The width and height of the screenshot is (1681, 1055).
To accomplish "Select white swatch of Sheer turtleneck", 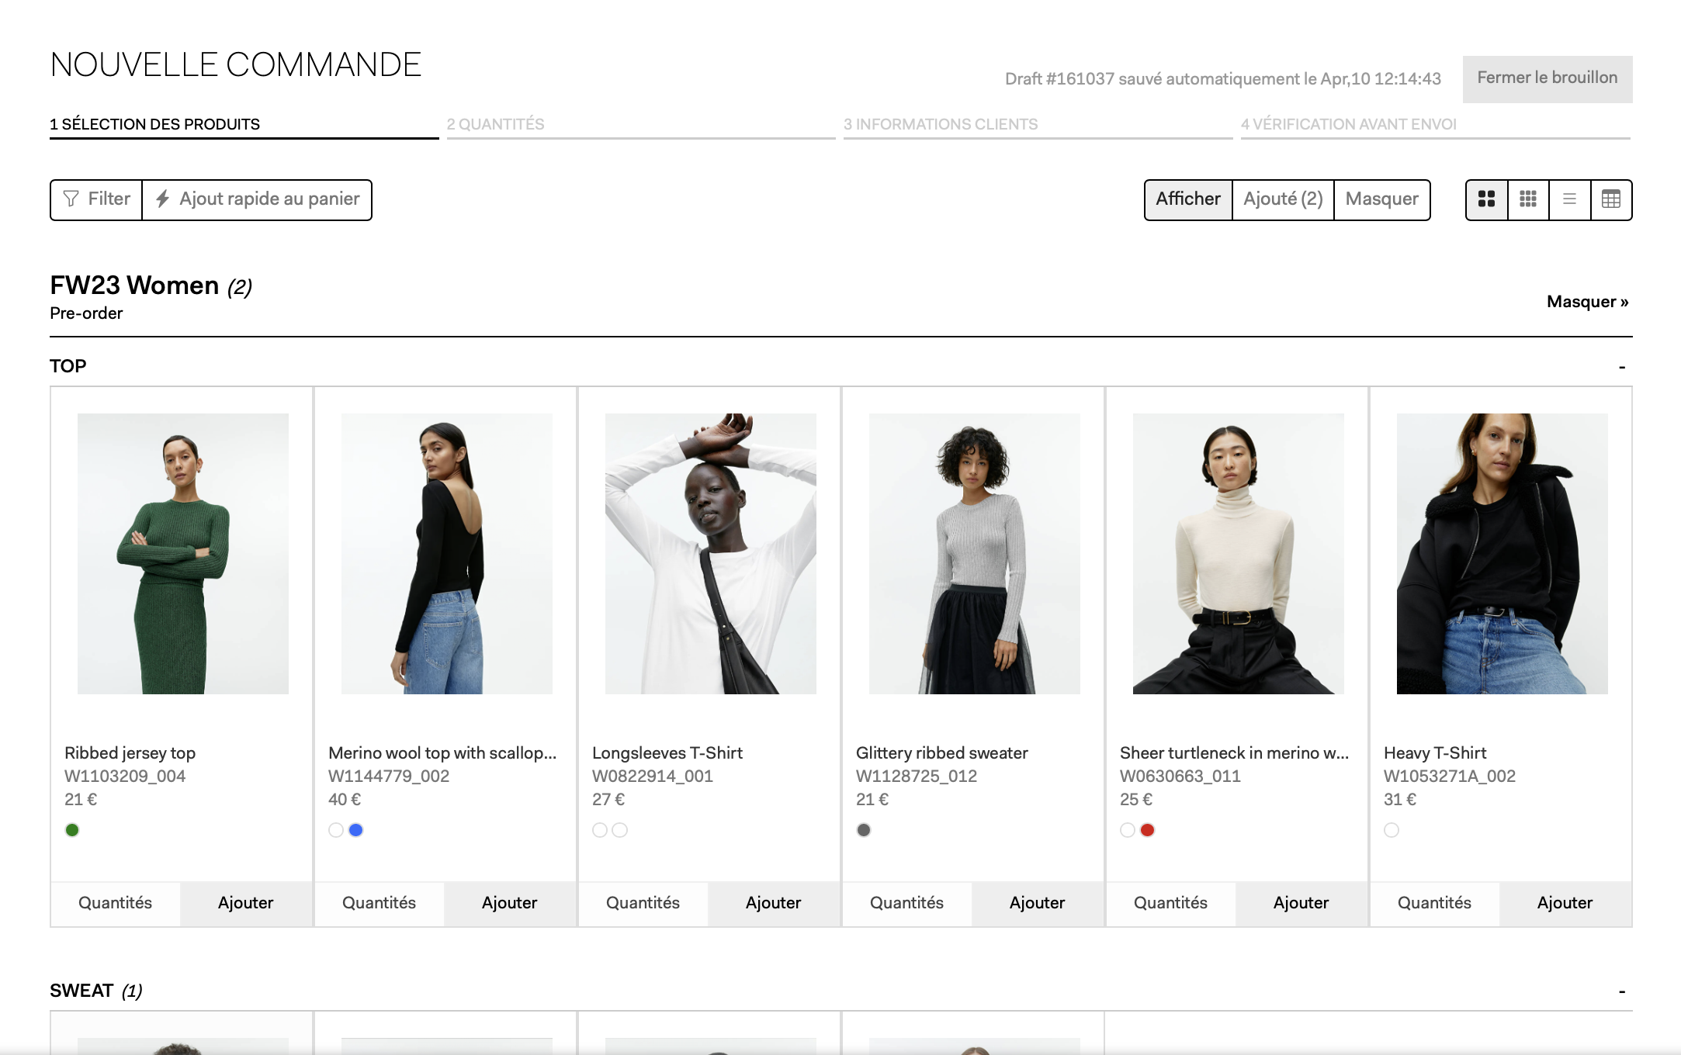I will tap(1128, 830).
